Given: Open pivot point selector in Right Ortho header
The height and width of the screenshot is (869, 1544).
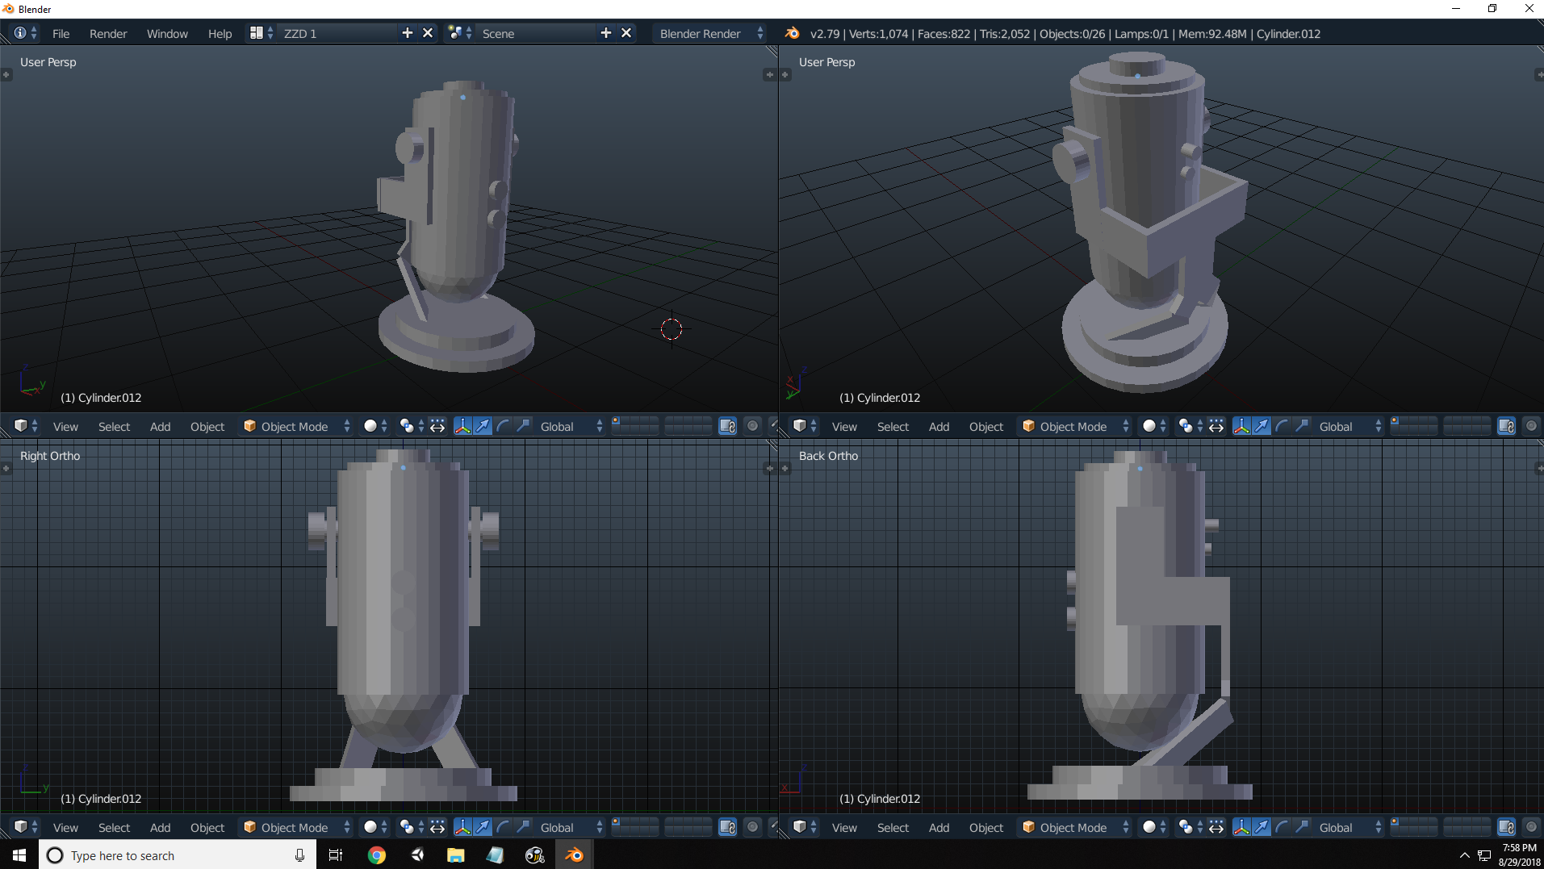Looking at the screenshot, I should 412,827.
